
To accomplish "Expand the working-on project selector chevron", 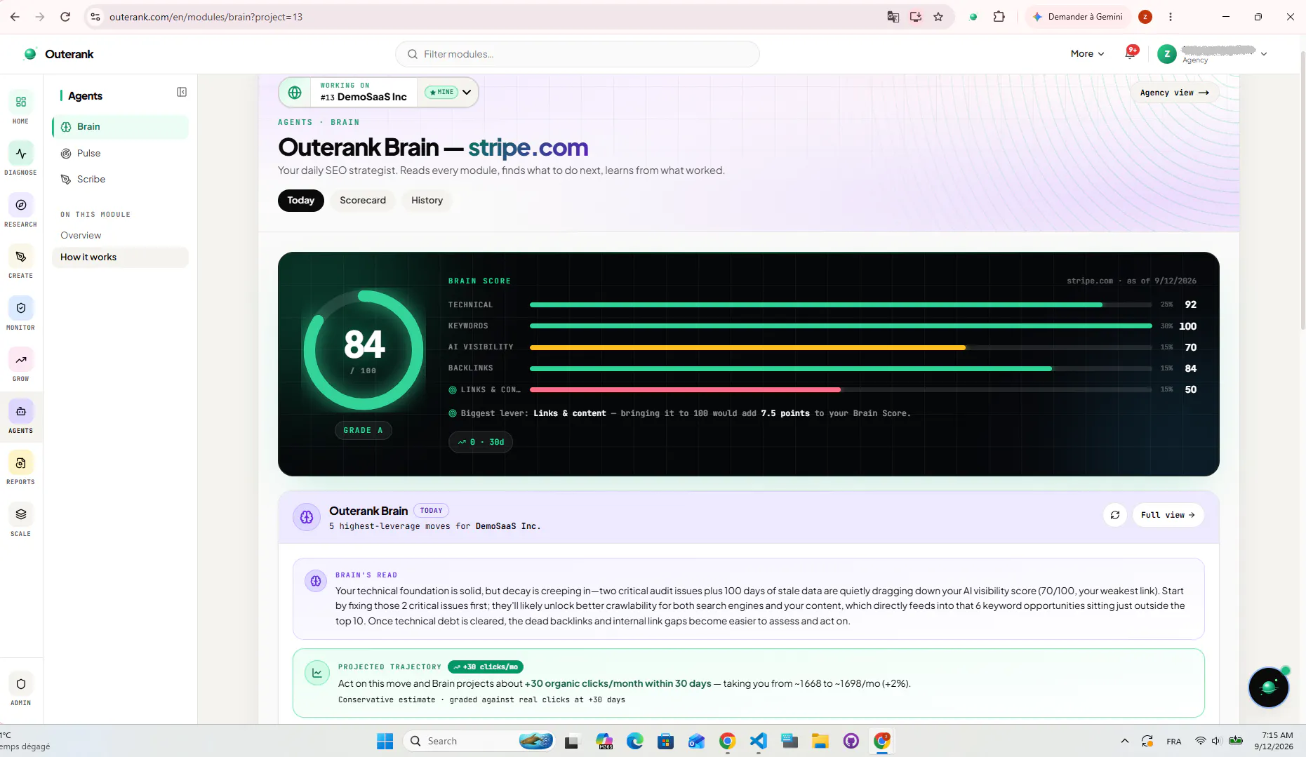I will tap(467, 93).
